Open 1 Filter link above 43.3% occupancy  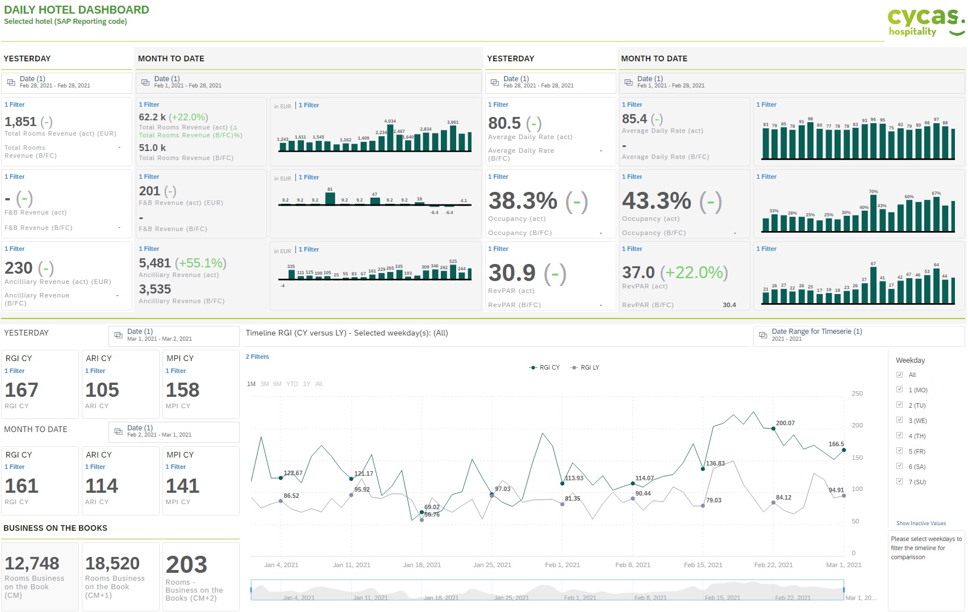click(632, 177)
